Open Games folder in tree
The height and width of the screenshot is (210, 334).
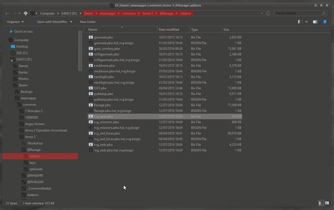(x=23, y=66)
